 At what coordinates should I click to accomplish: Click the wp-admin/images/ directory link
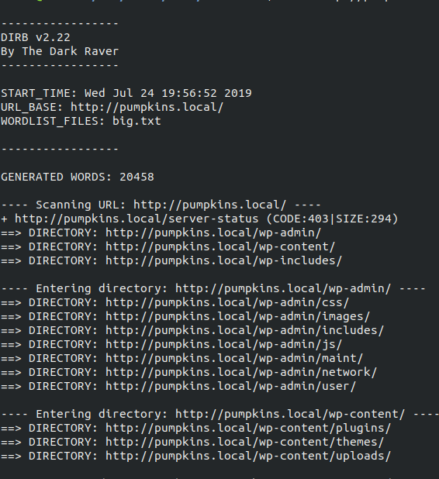[238, 317]
